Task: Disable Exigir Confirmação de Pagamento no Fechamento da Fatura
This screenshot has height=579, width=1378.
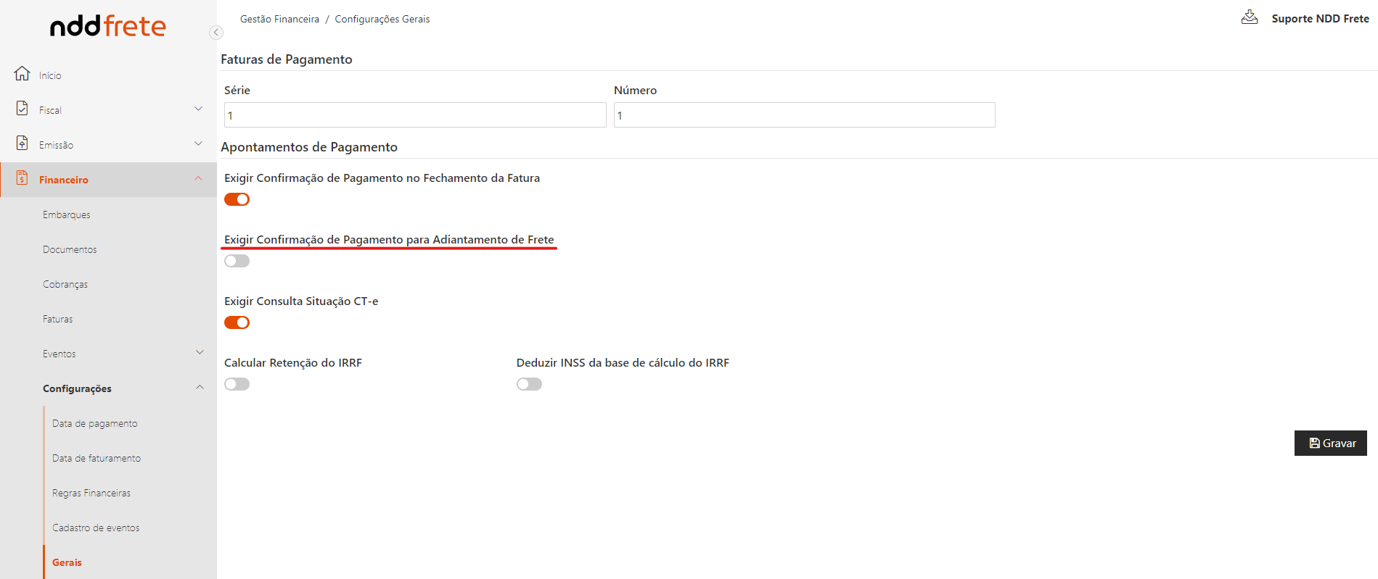Action: [x=237, y=199]
